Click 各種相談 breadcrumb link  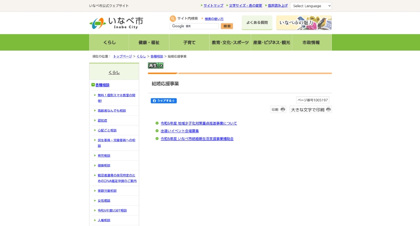click(x=157, y=56)
